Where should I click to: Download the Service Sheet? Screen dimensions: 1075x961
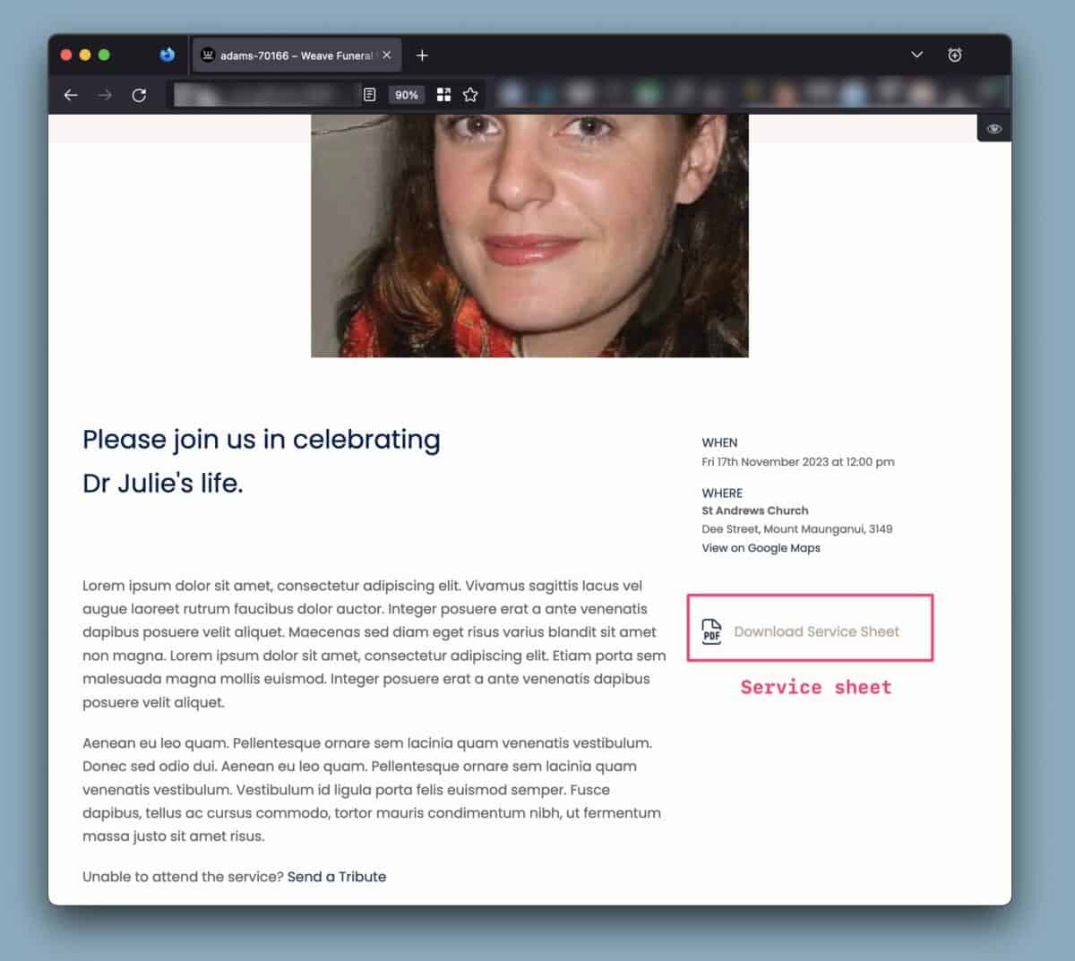(x=816, y=631)
